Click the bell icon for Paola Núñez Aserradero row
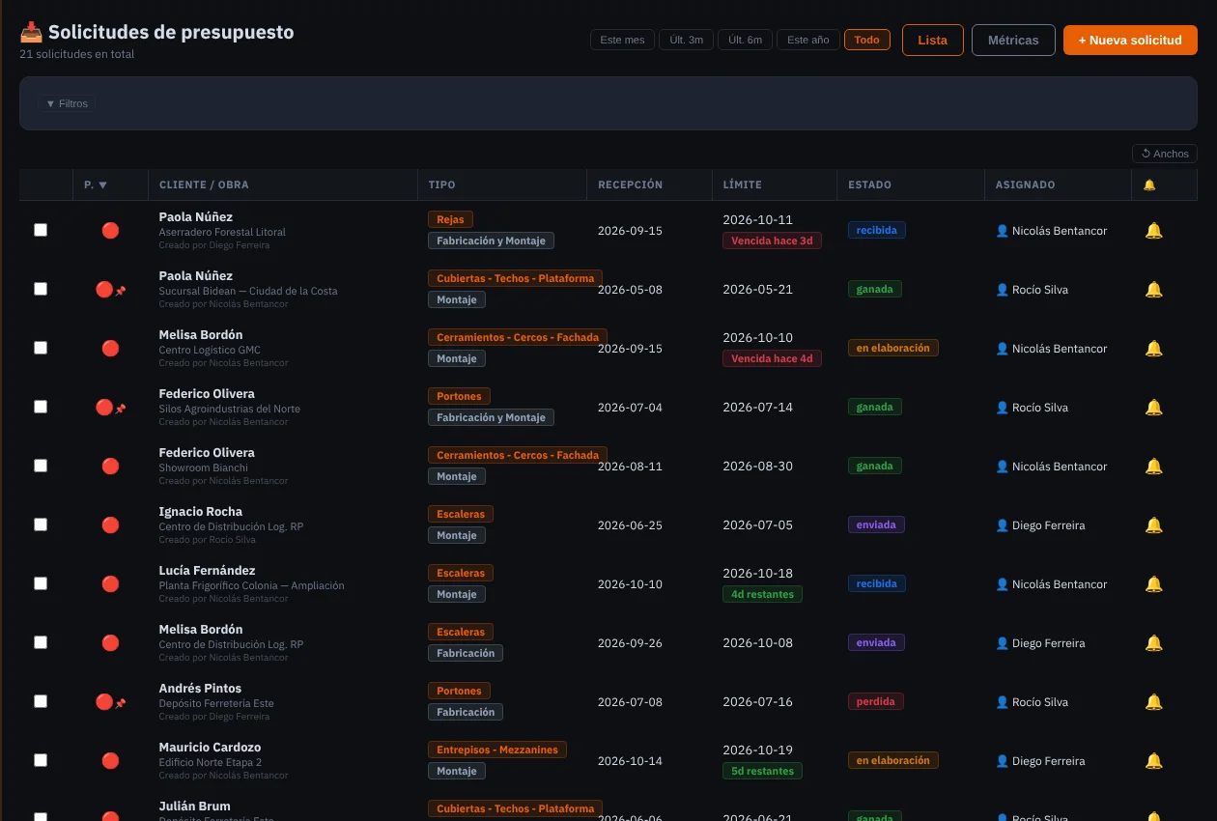The width and height of the screenshot is (1217, 821). (x=1153, y=231)
